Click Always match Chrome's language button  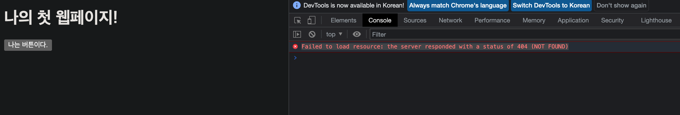[458, 5]
